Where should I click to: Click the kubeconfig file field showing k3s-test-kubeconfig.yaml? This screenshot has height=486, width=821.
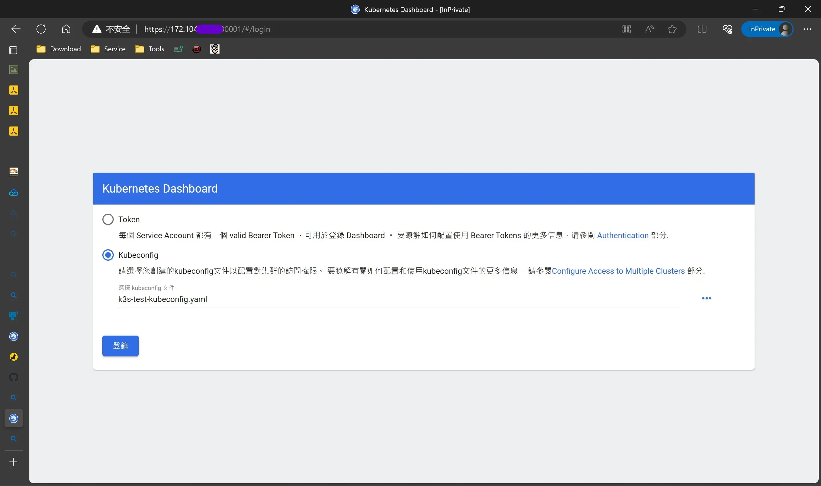[x=398, y=299]
